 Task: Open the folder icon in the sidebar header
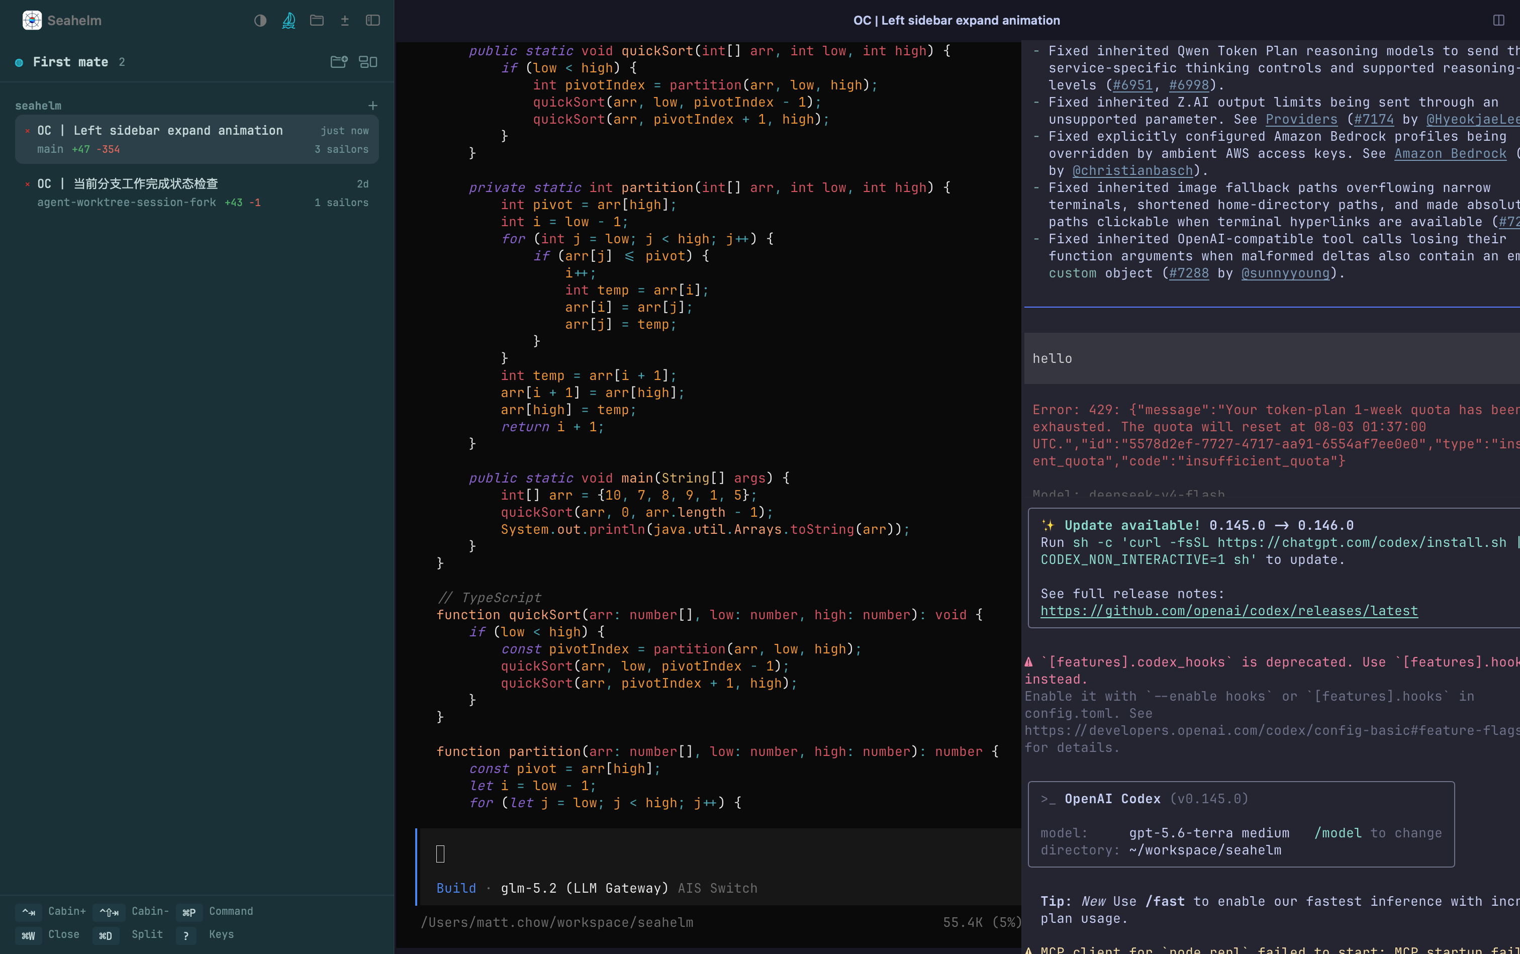[x=317, y=20]
